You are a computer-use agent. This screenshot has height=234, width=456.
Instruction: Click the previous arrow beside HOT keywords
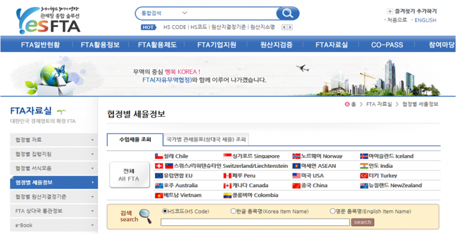(285, 27)
